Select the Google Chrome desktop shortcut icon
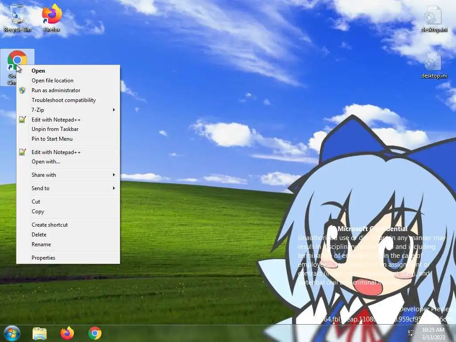The height and width of the screenshot is (342, 456). click(x=17, y=60)
